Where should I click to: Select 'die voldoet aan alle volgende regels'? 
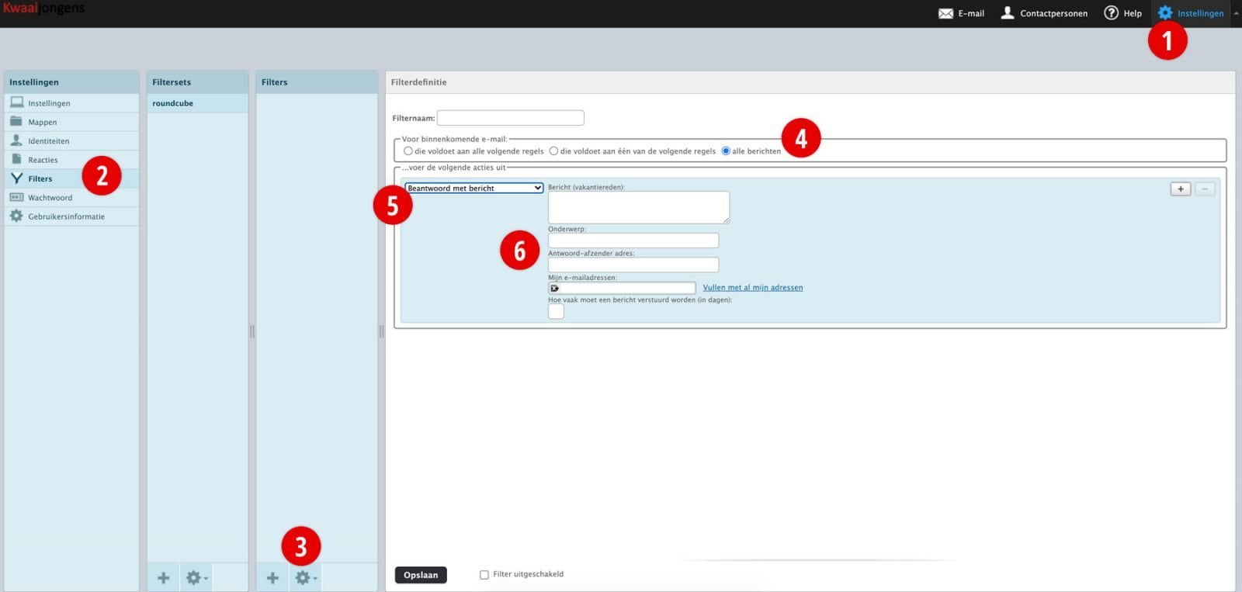tap(408, 151)
